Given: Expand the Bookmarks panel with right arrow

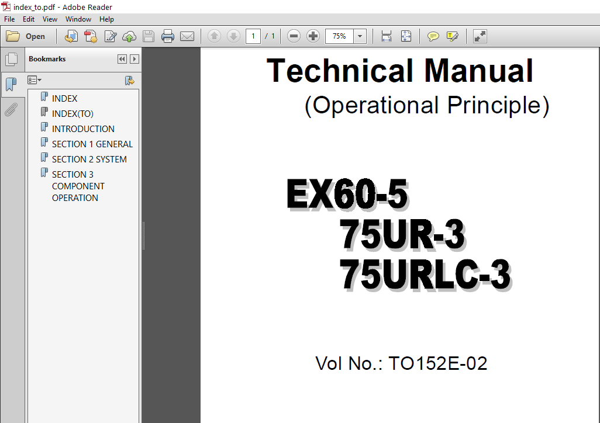Looking at the screenshot, I should [135, 59].
